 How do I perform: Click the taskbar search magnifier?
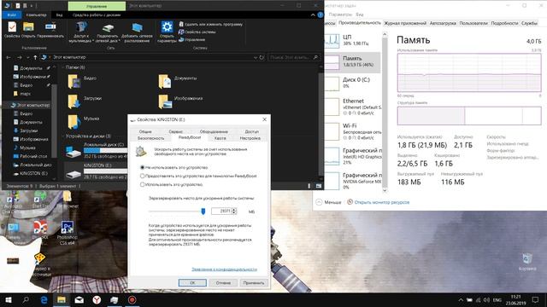pos(26,299)
